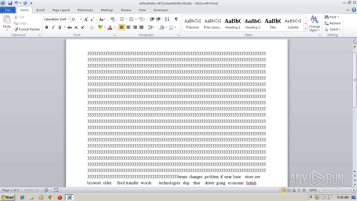Open the File tab
357x201 pixels.
[8, 10]
